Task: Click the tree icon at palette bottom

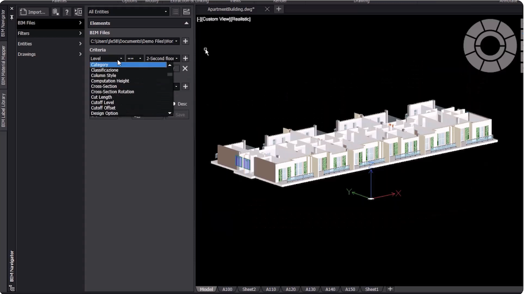Action: tap(12, 288)
